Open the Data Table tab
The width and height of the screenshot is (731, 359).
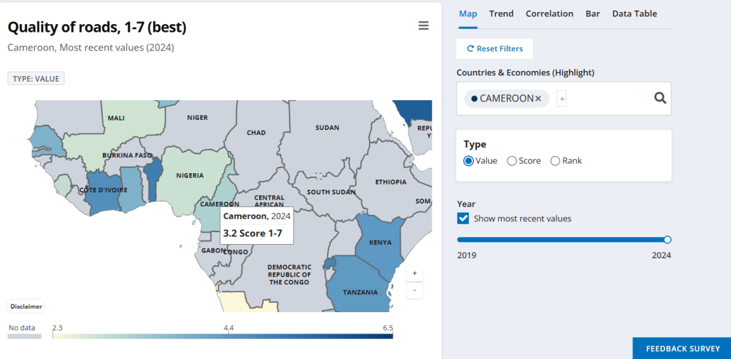(634, 13)
